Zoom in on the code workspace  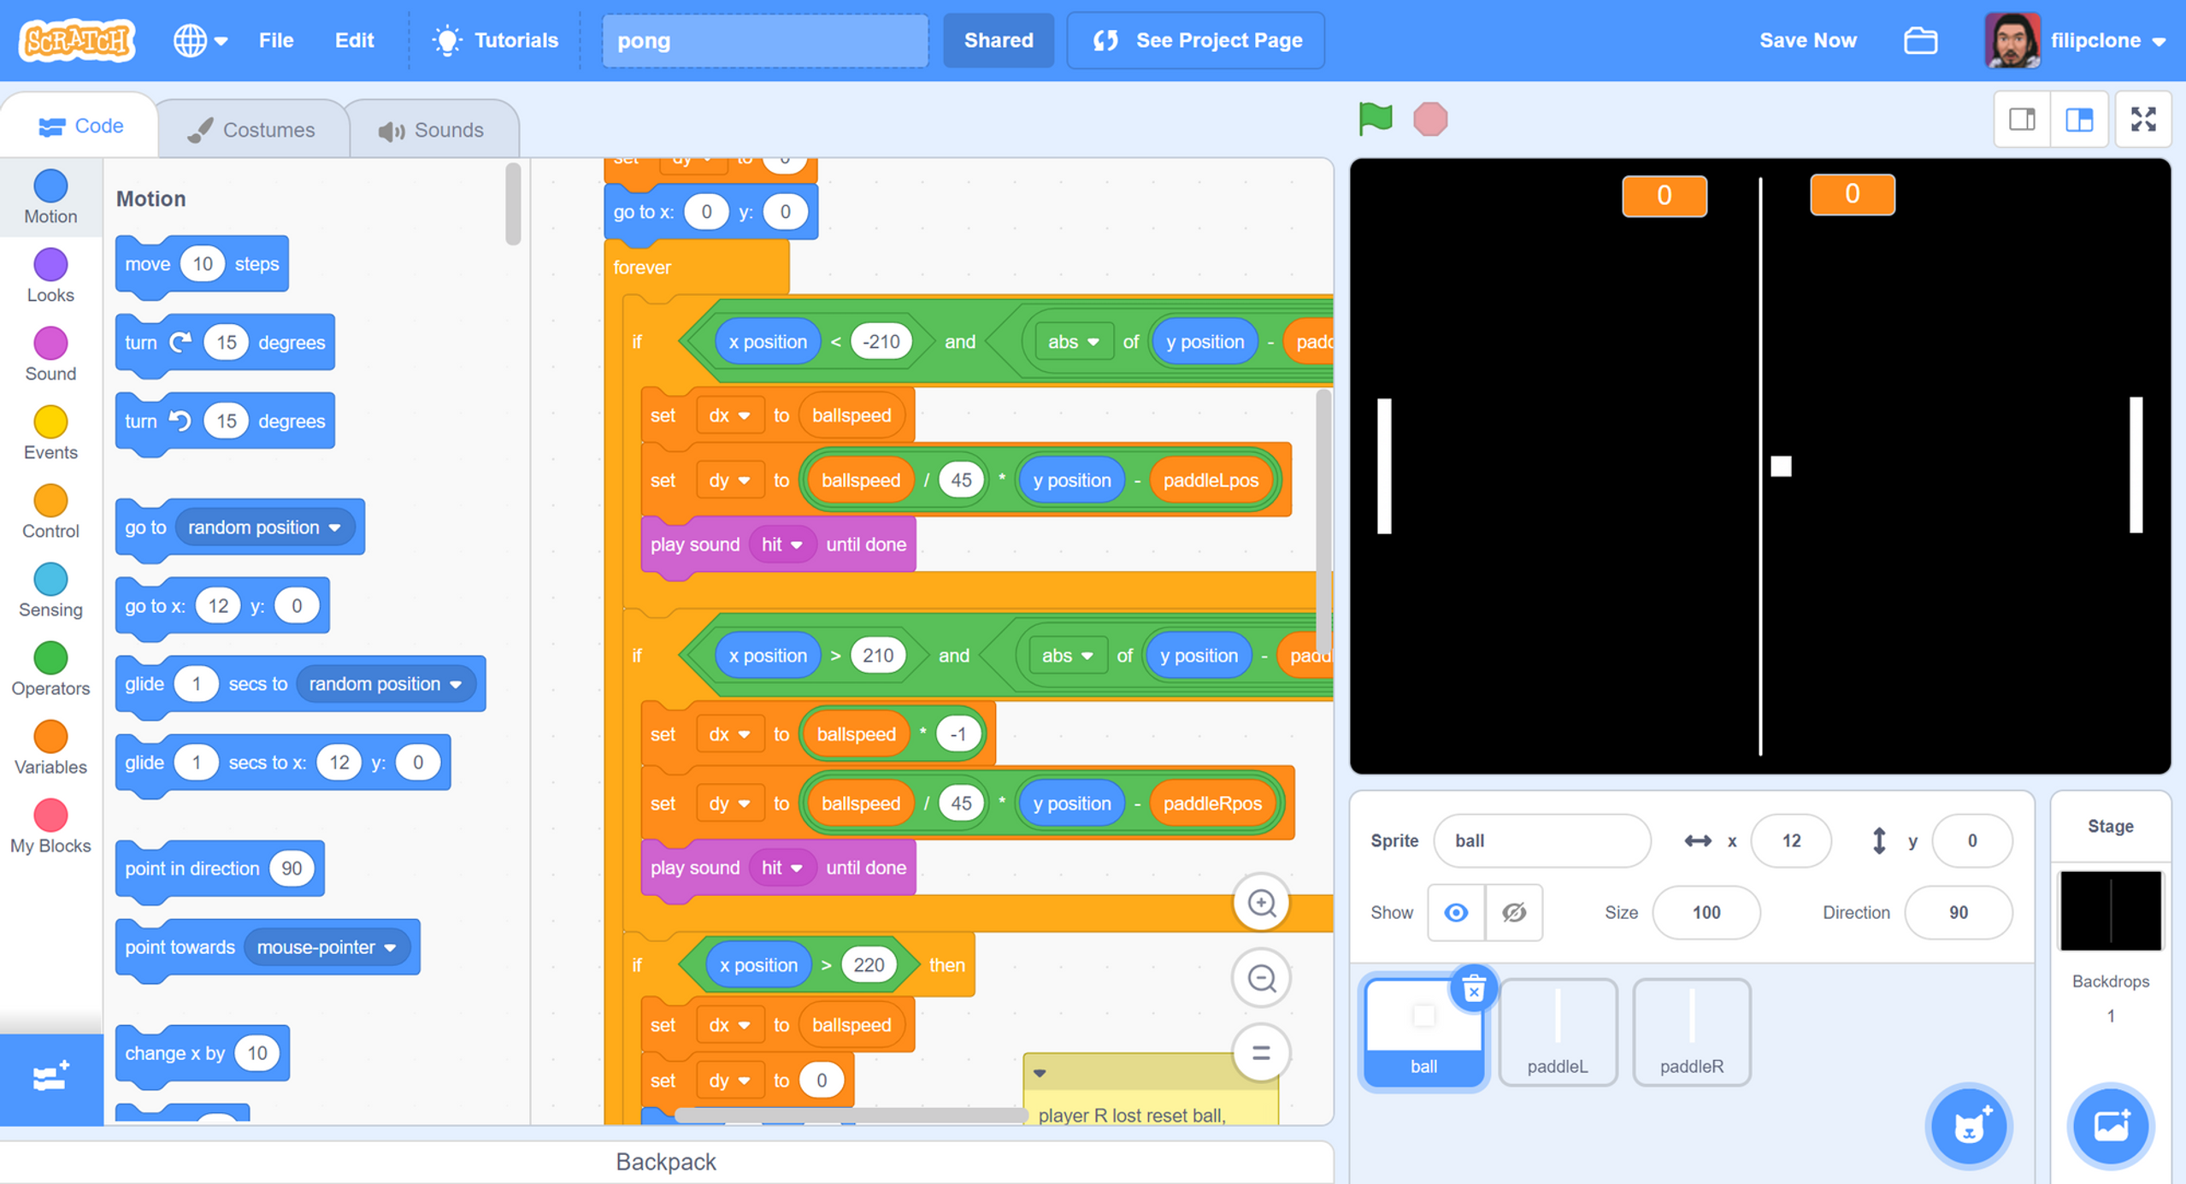1262,903
